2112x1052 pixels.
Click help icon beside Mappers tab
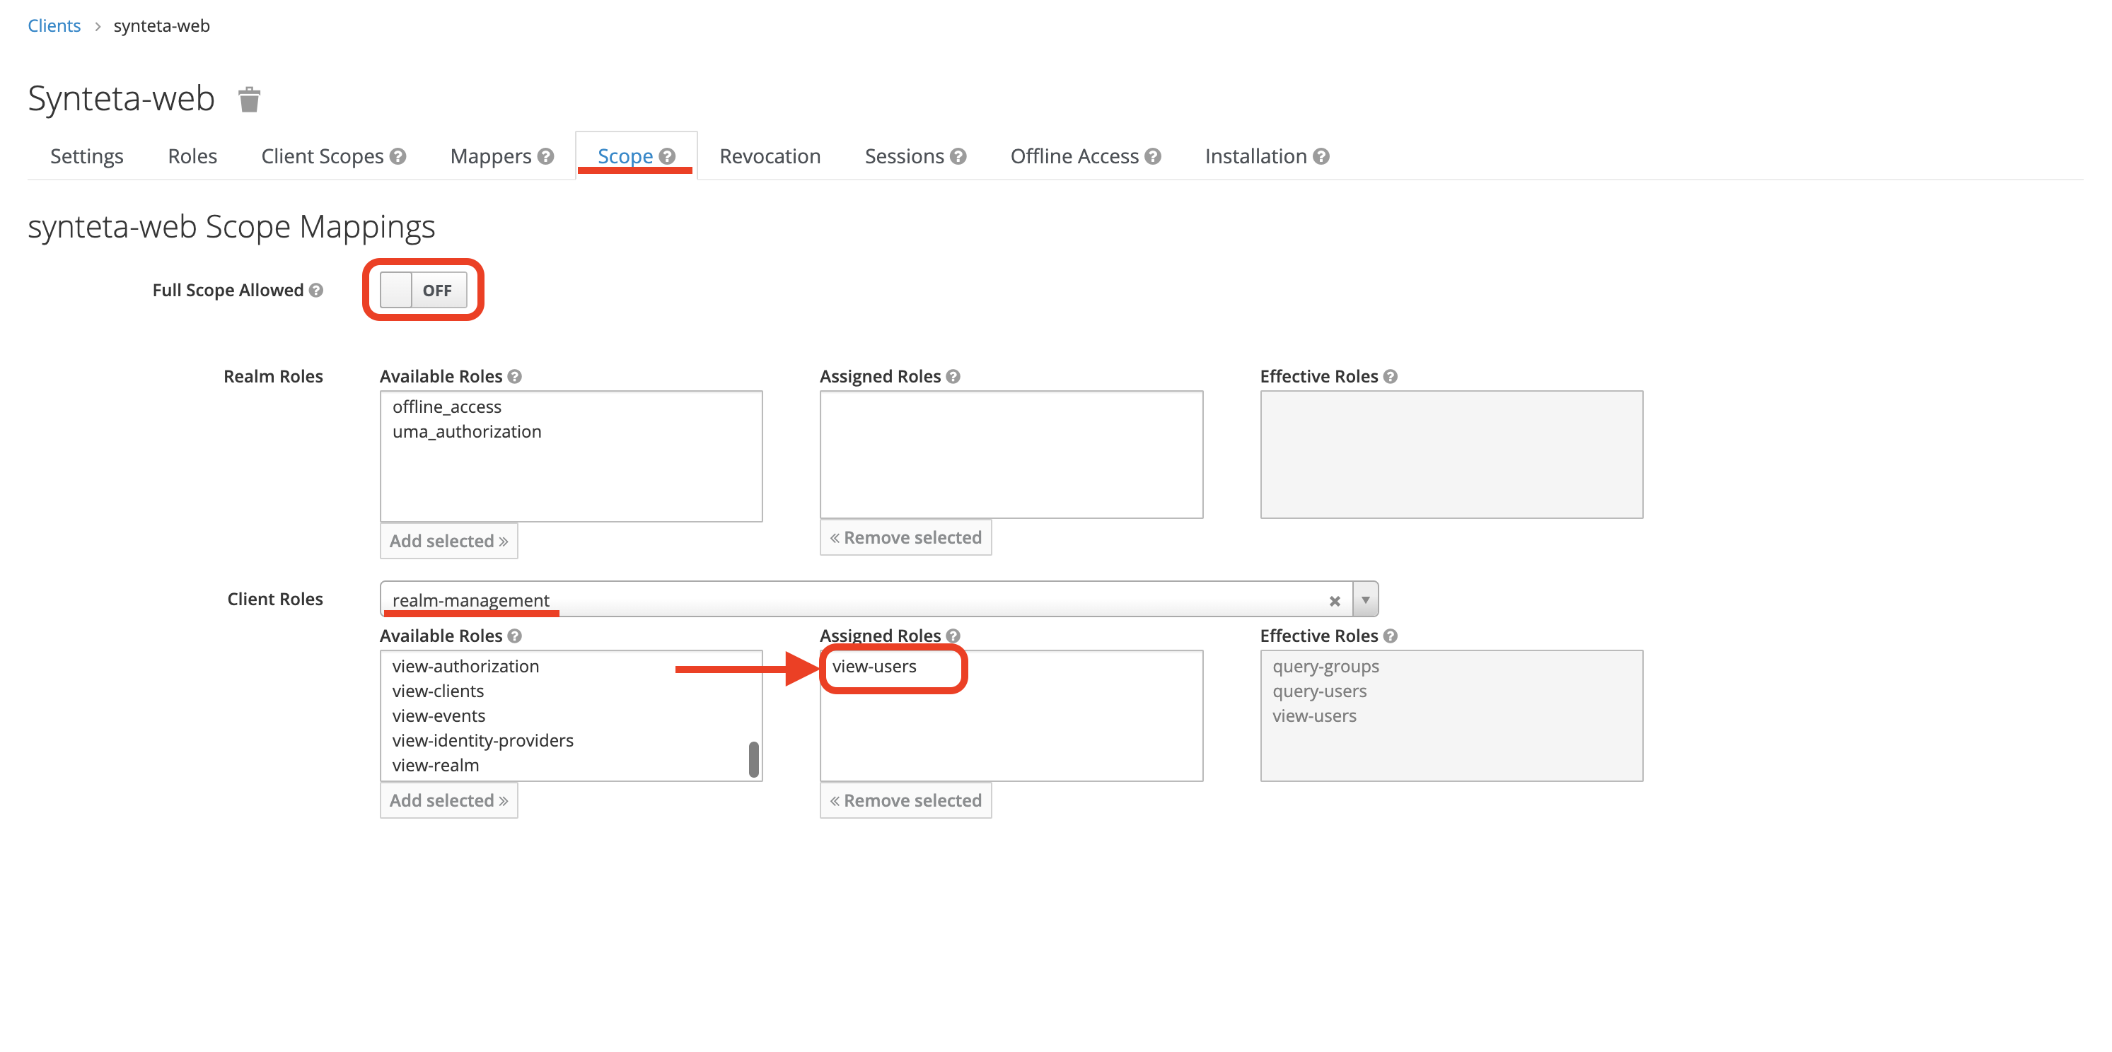pos(546,156)
